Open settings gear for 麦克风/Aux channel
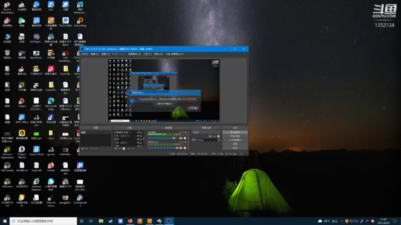Screen dimensions: 401x225 (x=185, y=148)
